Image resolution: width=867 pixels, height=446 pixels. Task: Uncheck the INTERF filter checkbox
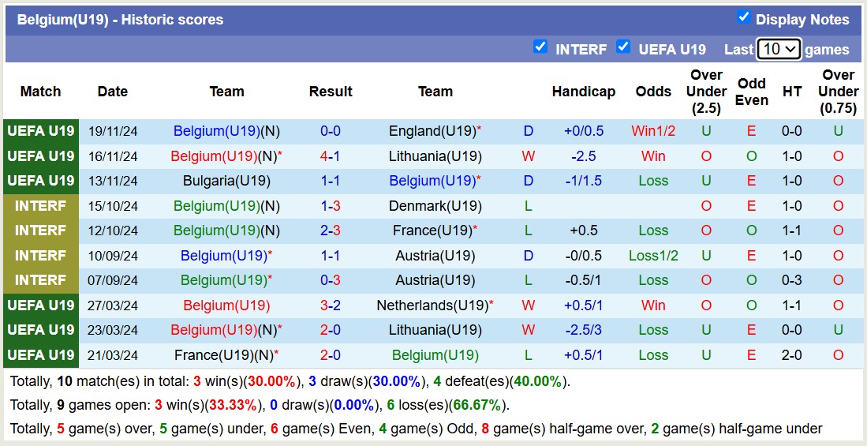pyautogui.click(x=540, y=47)
